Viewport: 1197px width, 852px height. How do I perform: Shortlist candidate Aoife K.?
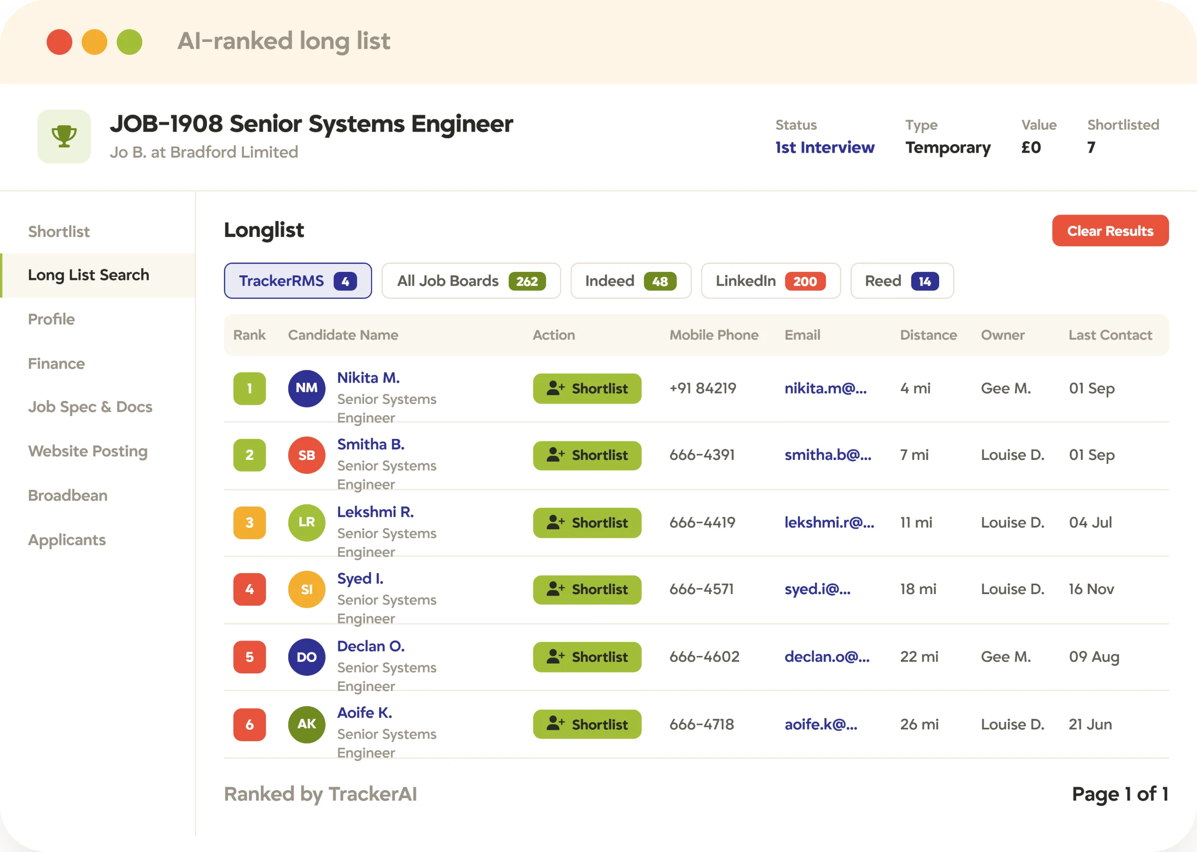pyautogui.click(x=587, y=724)
